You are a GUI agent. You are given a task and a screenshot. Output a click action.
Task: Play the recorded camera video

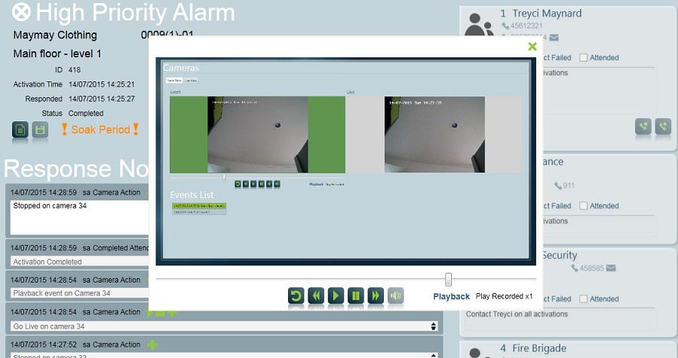coord(336,295)
